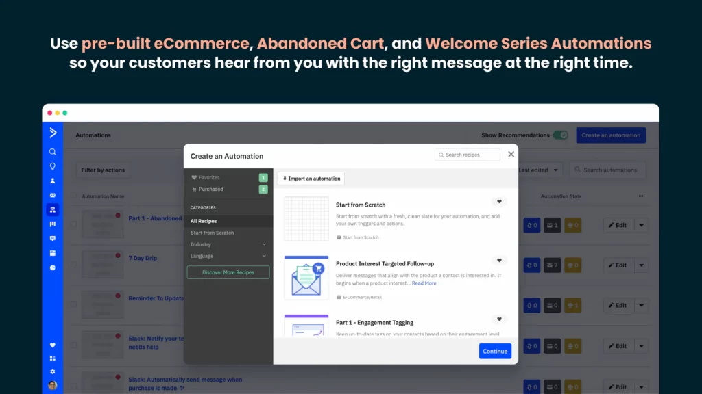This screenshot has height=394, width=702.
Task: Open the Reports pie chart icon in the sidebar
Action: 52,267
